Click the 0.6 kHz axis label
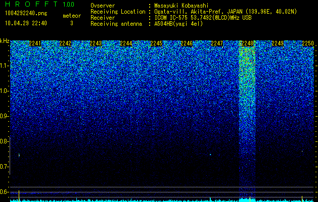Viewport: 318px width, 202px height. click(x=5, y=192)
